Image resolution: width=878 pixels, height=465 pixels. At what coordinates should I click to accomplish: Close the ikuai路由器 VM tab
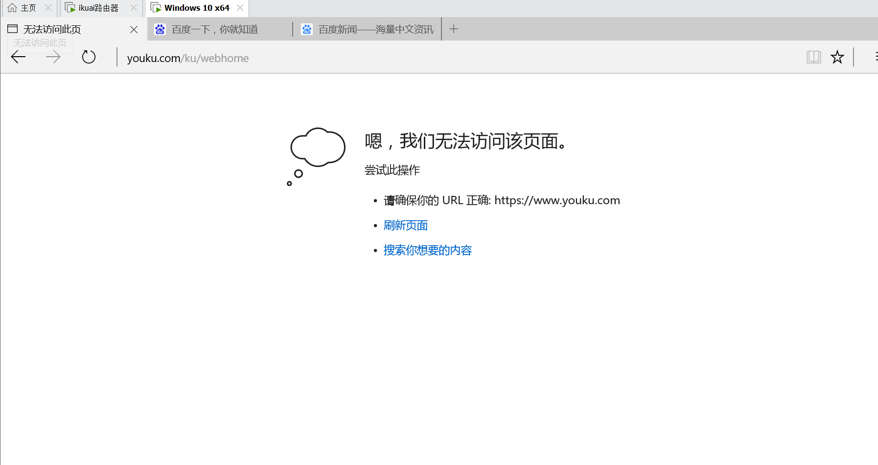pos(134,8)
